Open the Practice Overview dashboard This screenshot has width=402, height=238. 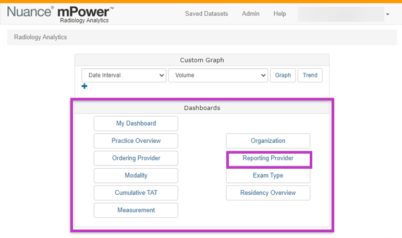pos(136,141)
